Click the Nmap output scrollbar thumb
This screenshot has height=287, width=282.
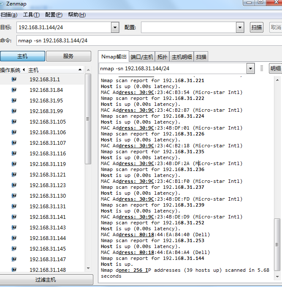point(277,245)
